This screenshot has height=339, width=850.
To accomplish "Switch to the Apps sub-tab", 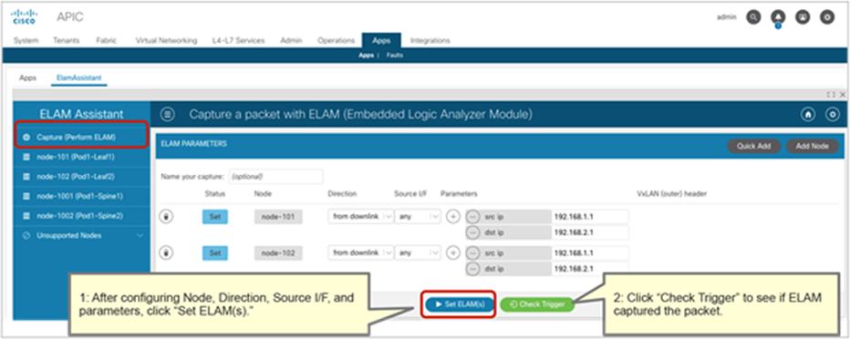I will (27, 78).
